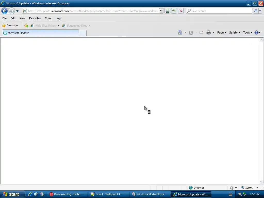Open the File menu
The height and width of the screenshot is (198, 264).
[4, 18]
